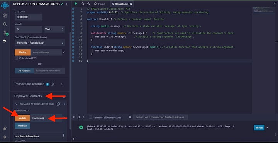Open the Ronaldo - Ronaldo.sol contract dropdown
This screenshot has width=278, height=143.
coord(40,43)
